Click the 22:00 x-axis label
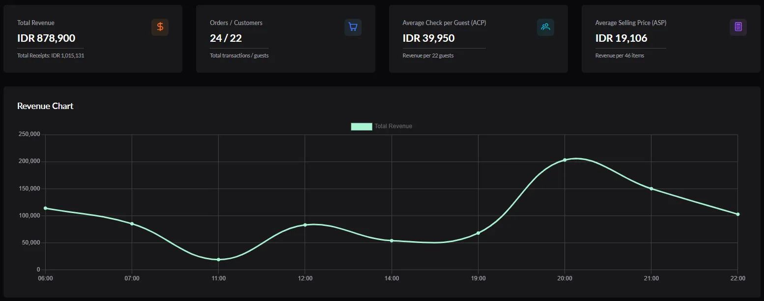 click(737, 278)
